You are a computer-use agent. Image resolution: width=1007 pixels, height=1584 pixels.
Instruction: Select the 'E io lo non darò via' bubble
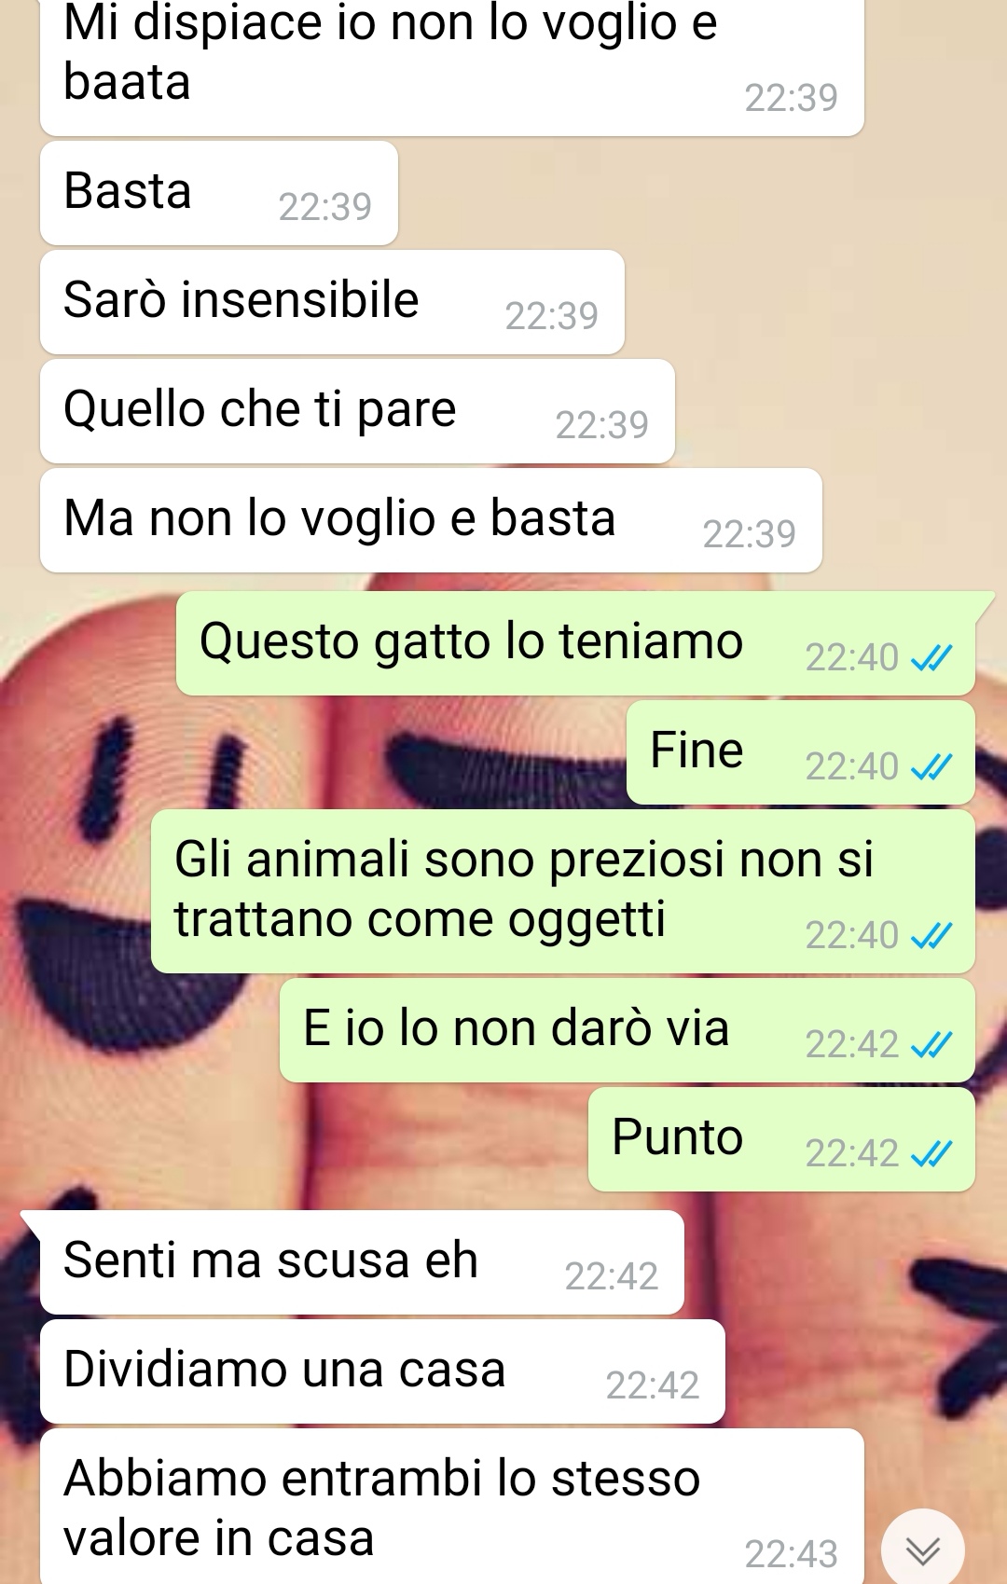[628, 1030]
